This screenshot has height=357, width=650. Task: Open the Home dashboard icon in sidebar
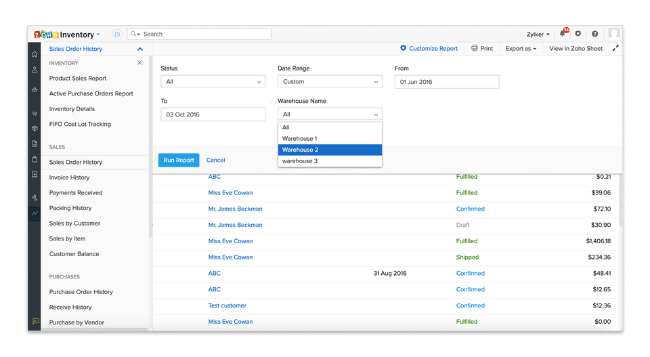pyautogui.click(x=35, y=54)
